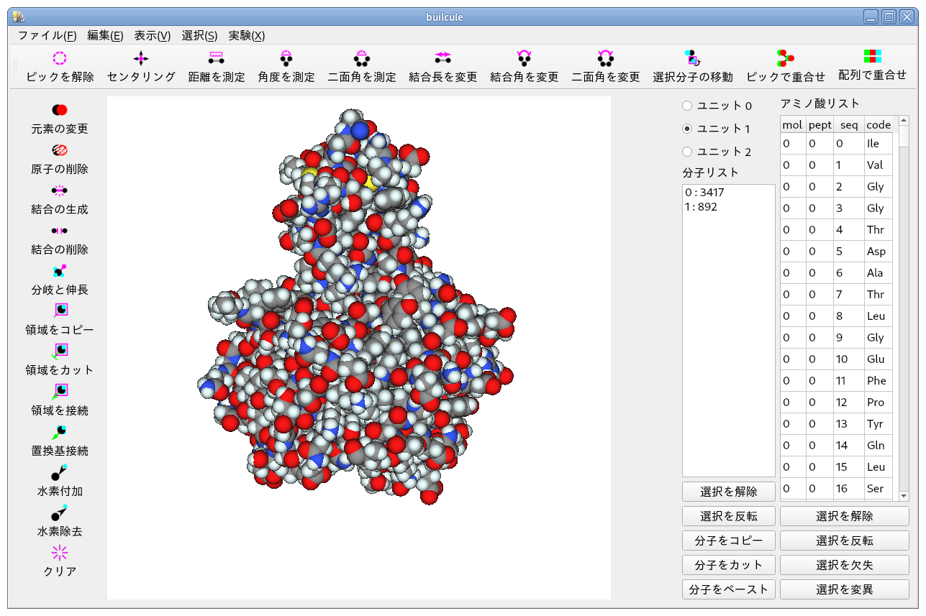The image size is (926, 616).
Task: Select the Phe row in amino acid list
Action: coord(876,381)
